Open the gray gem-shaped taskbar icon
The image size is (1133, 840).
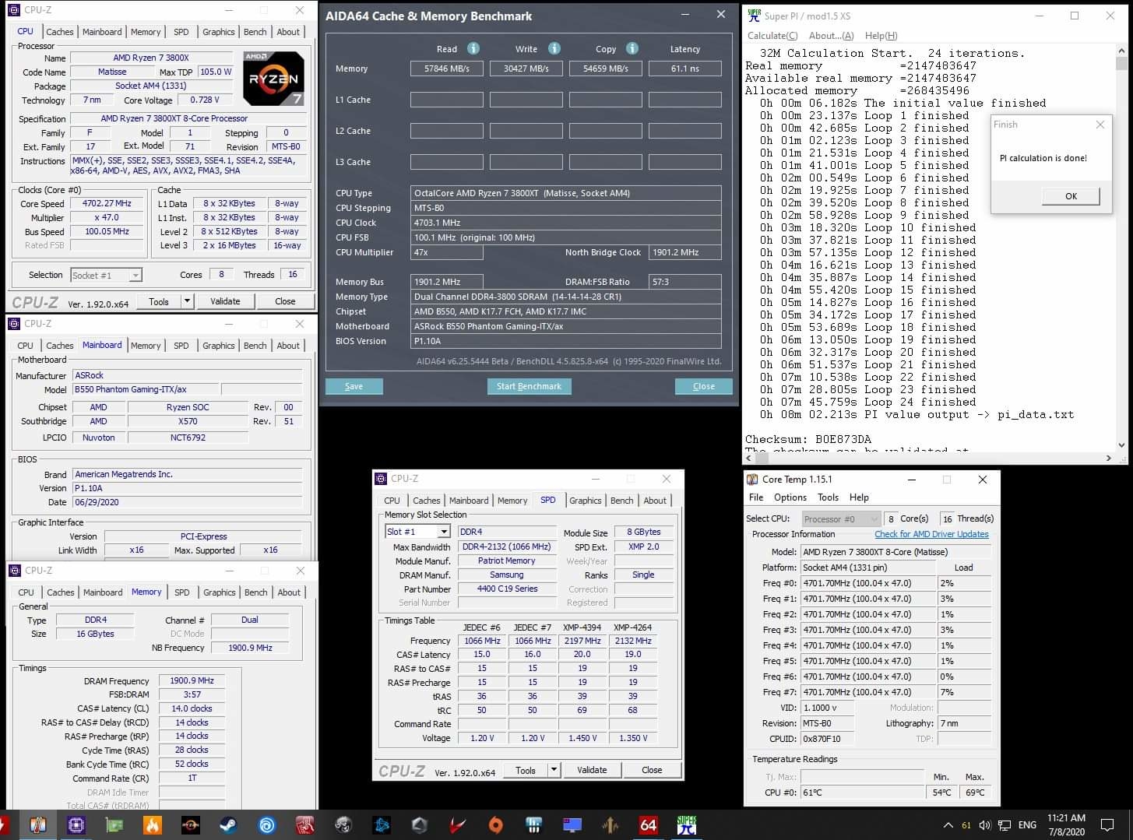(x=420, y=824)
